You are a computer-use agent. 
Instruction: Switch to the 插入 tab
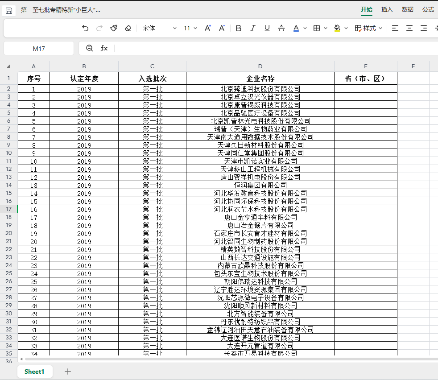(x=387, y=9)
